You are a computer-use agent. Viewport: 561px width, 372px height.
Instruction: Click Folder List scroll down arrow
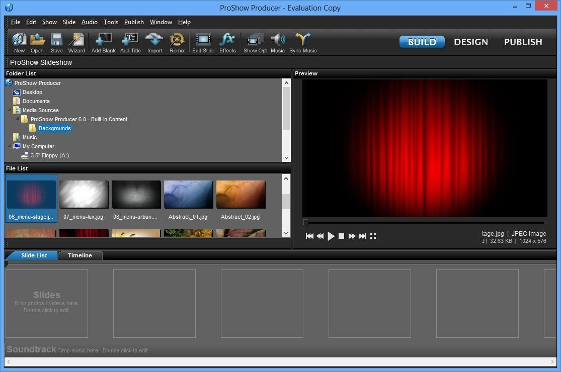tap(286, 157)
